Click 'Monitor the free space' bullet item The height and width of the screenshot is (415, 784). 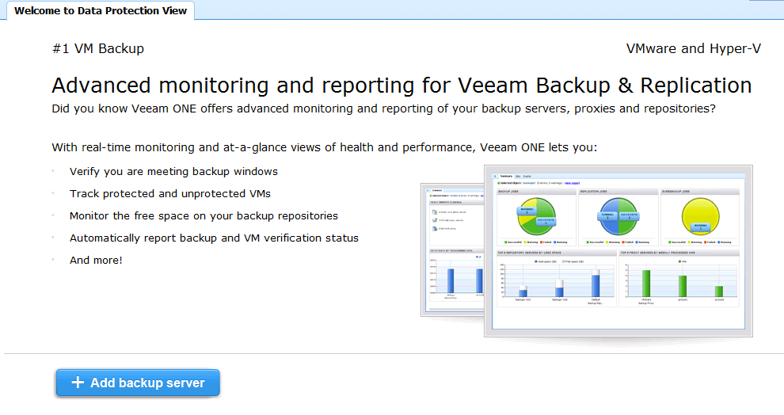tap(204, 215)
